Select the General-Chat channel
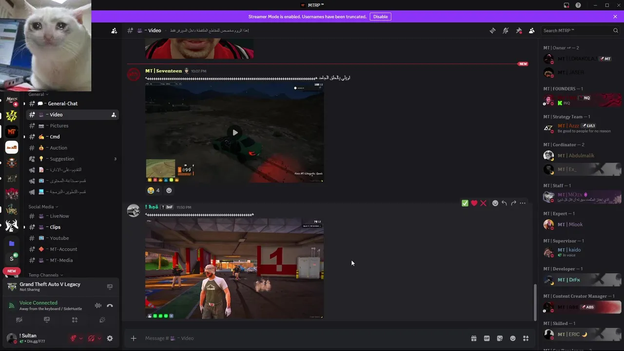 tap(72, 103)
